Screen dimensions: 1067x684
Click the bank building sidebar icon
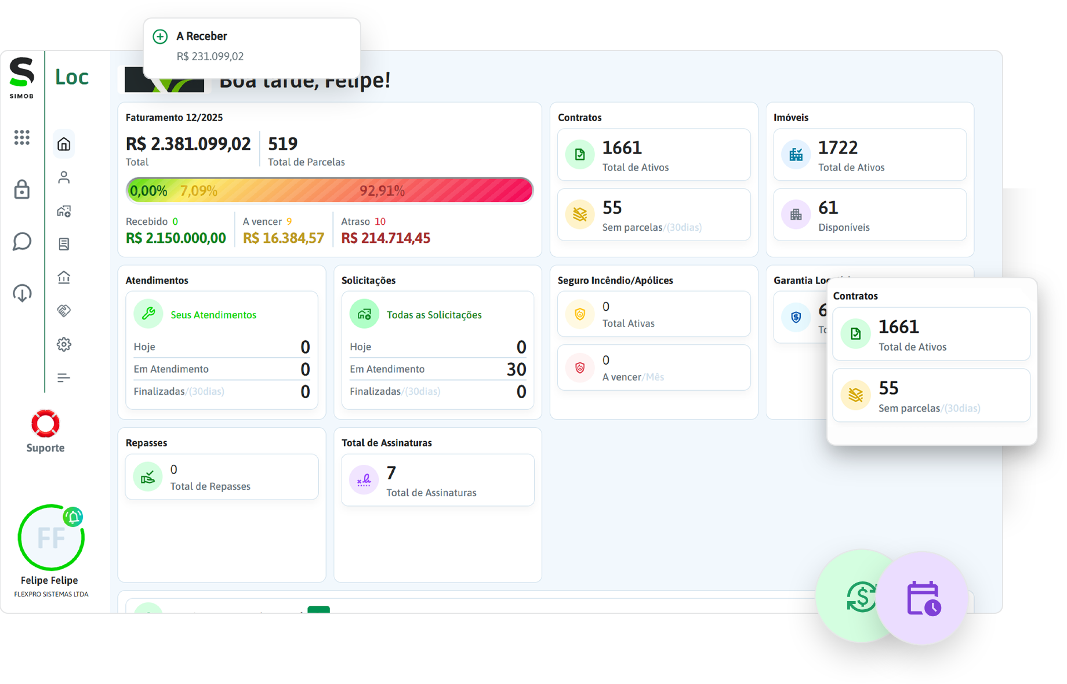(64, 277)
